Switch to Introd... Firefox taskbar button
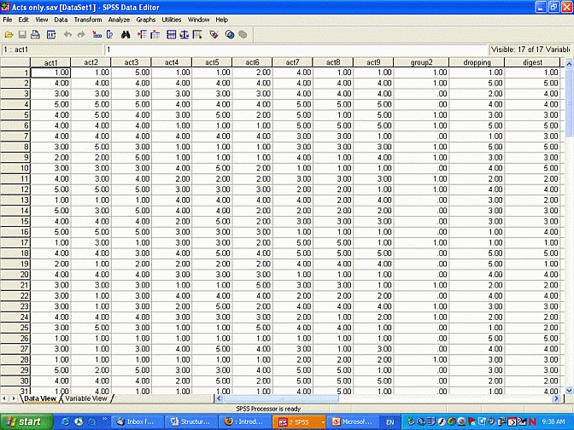This screenshot has width=574, height=430. [244, 421]
